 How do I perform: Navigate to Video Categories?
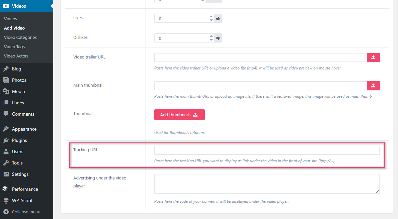(x=20, y=37)
